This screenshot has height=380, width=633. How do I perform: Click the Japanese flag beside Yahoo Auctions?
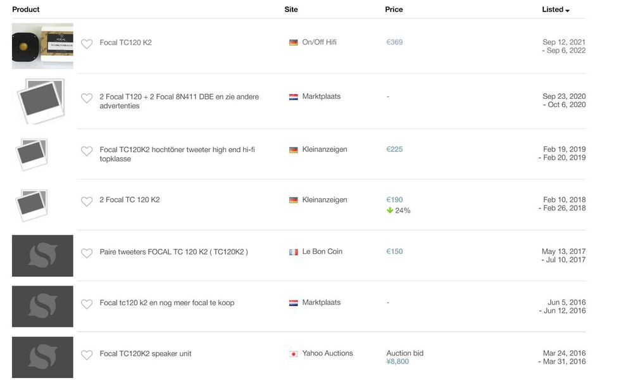click(293, 354)
